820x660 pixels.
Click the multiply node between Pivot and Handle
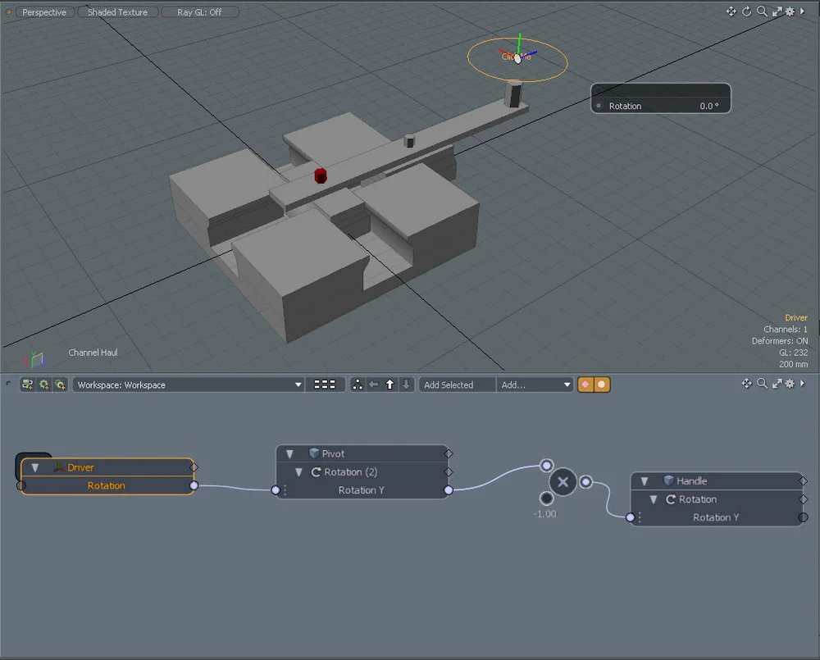coord(562,482)
